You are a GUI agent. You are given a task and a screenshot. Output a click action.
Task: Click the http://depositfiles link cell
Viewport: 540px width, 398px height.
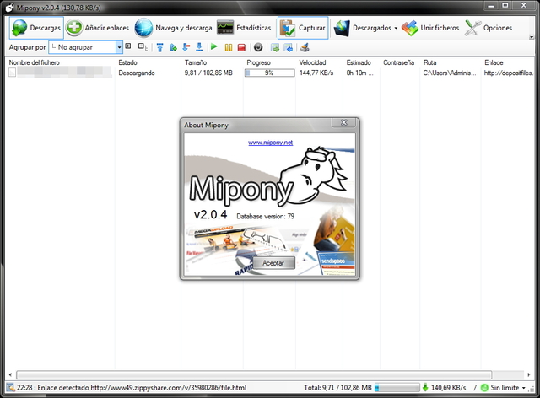[509, 73]
